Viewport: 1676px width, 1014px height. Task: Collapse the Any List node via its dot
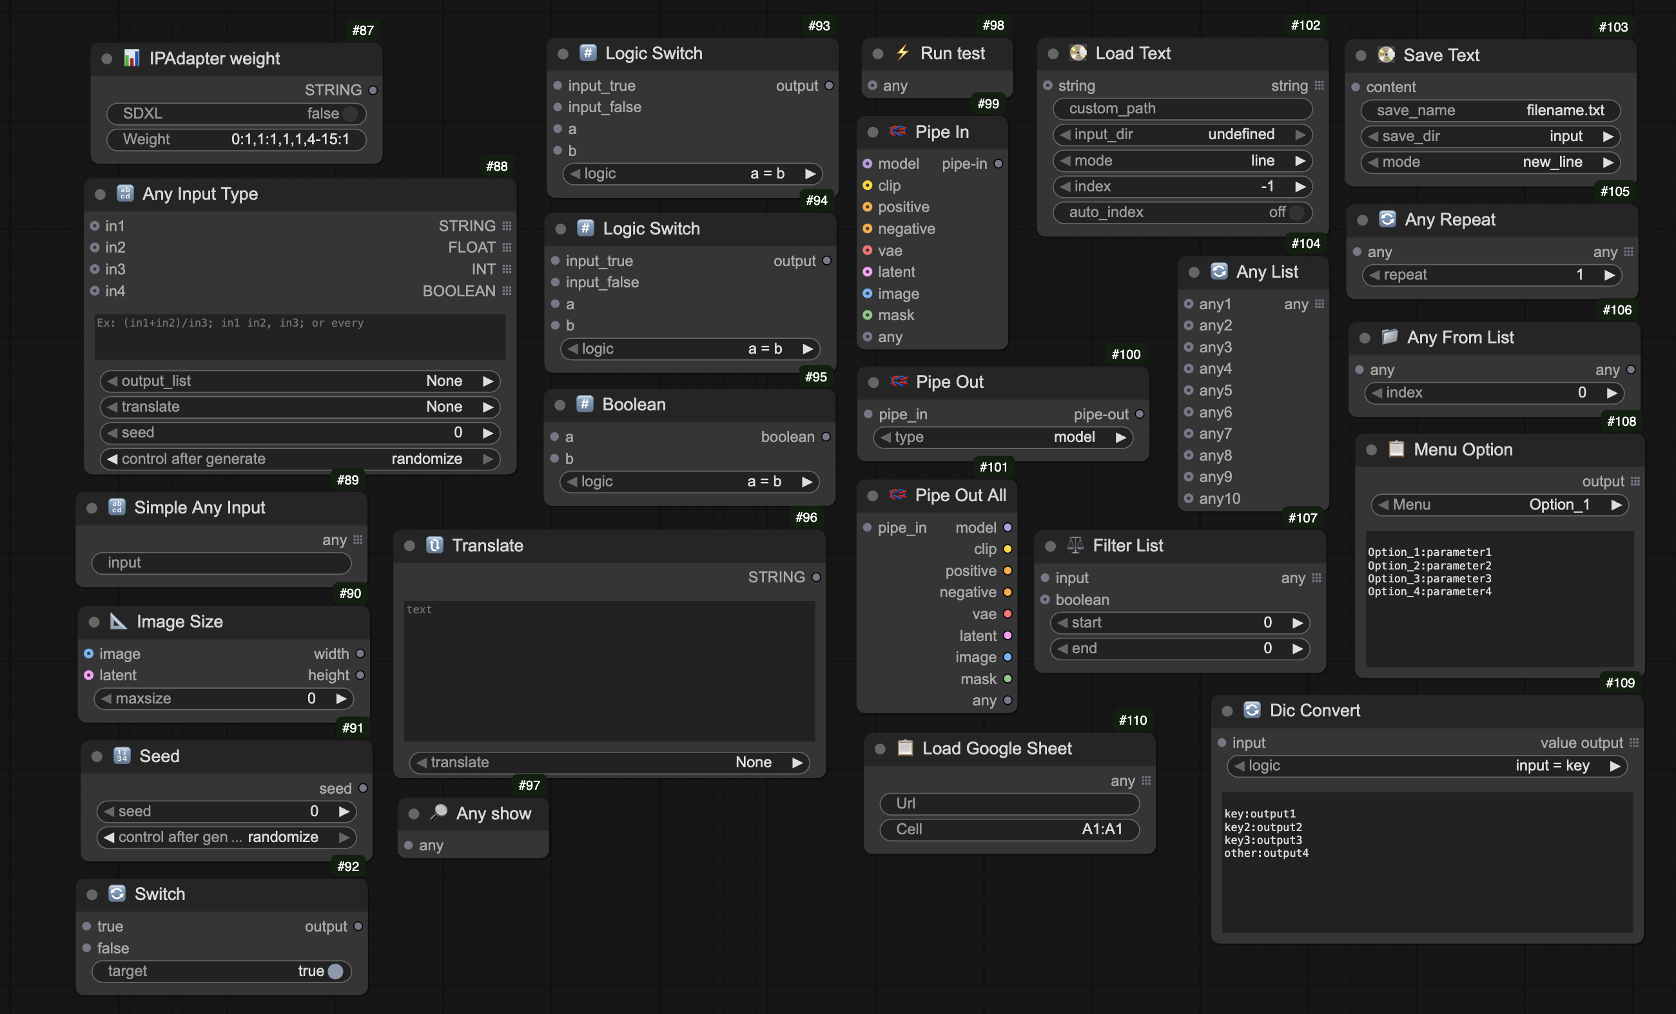tap(1194, 273)
